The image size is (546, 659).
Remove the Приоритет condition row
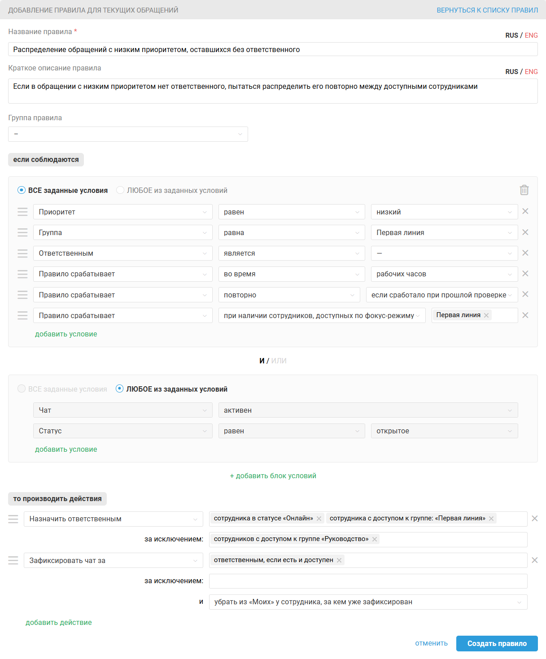coord(525,211)
